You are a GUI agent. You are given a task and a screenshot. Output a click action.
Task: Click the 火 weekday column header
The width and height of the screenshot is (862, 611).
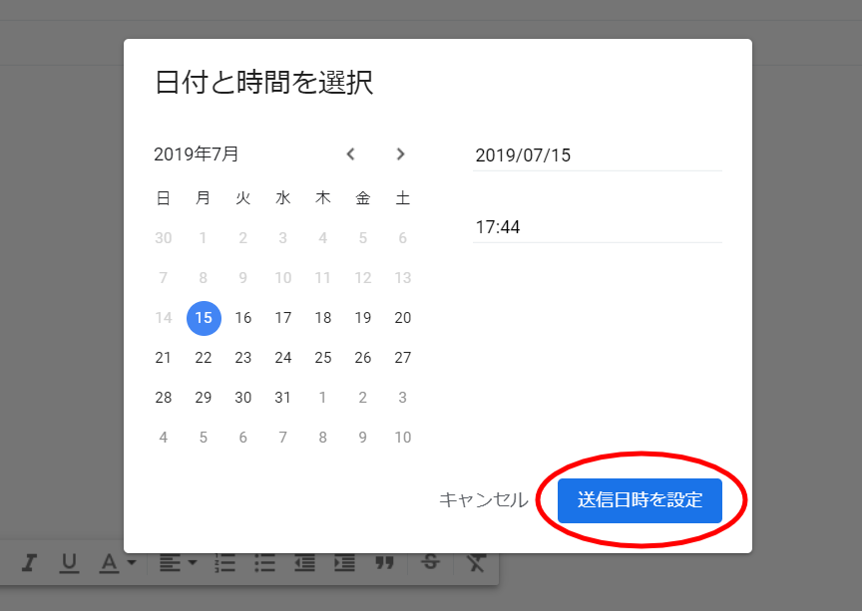(x=243, y=197)
